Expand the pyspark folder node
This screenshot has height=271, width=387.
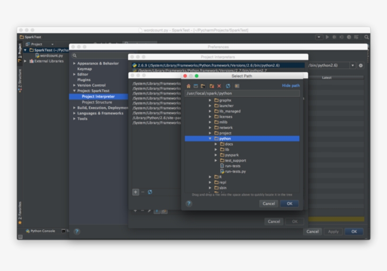(x=216, y=155)
